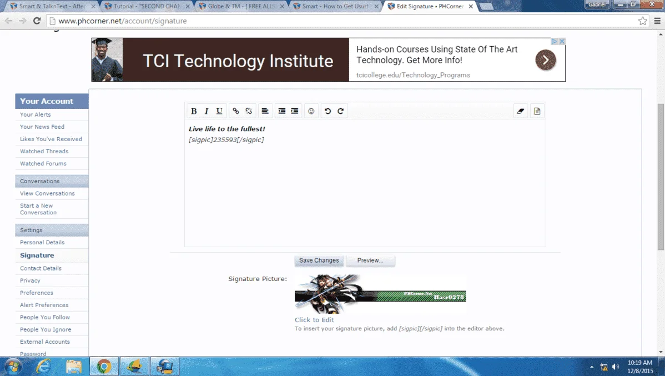This screenshot has width=665, height=376.
Task: Open Preferences link in sidebar
Action: (37, 293)
